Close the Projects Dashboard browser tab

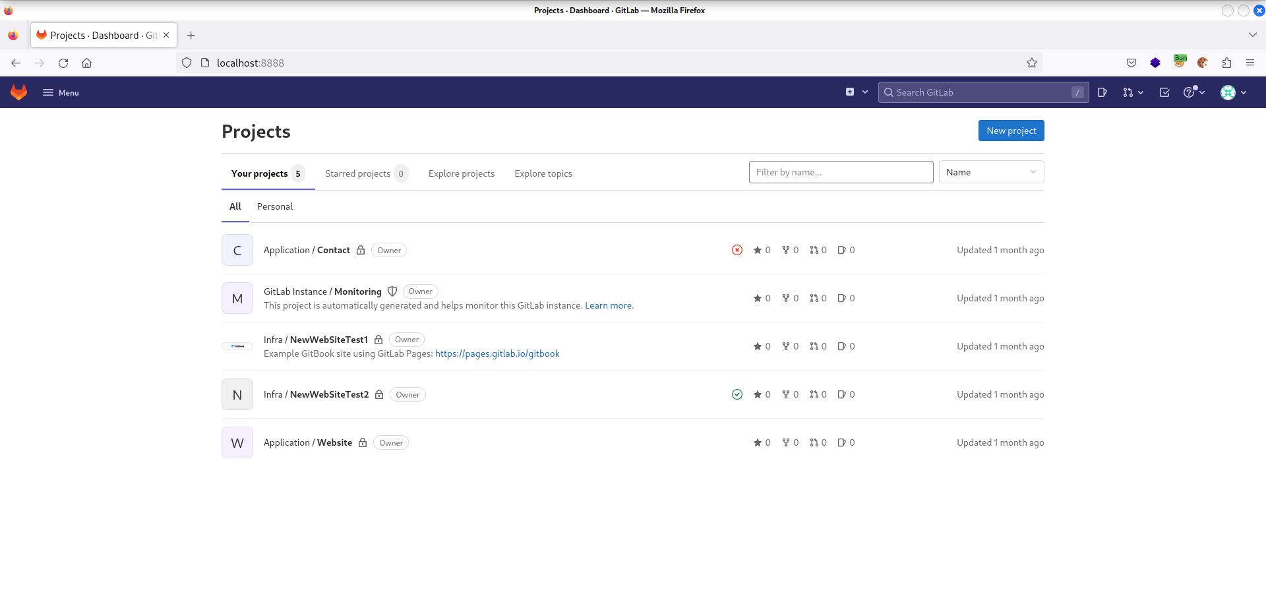coord(166,35)
